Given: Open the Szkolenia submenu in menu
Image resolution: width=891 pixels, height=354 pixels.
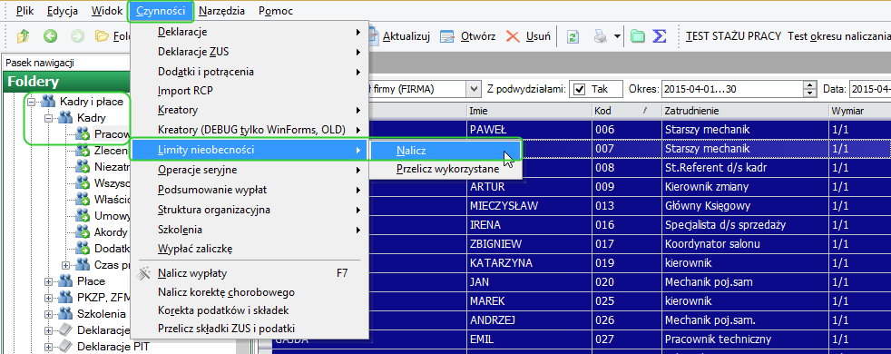Looking at the screenshot, I should click(250, 230).
